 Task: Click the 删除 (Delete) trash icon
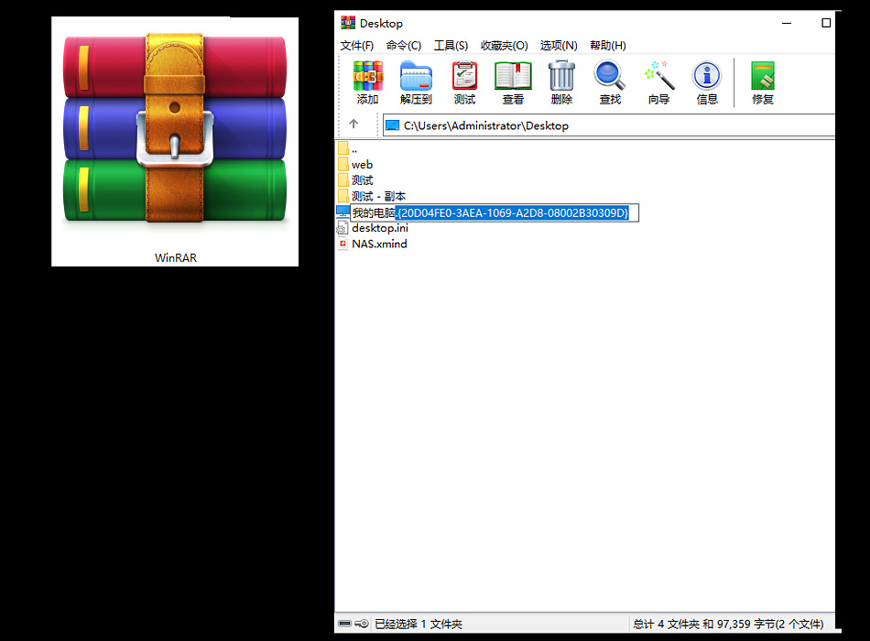tap(561, 82)
